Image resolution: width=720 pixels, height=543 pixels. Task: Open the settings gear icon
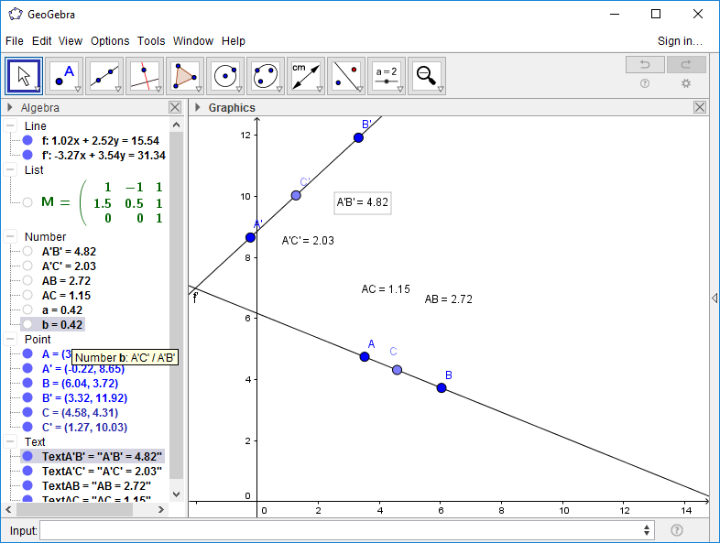(686, 83)
